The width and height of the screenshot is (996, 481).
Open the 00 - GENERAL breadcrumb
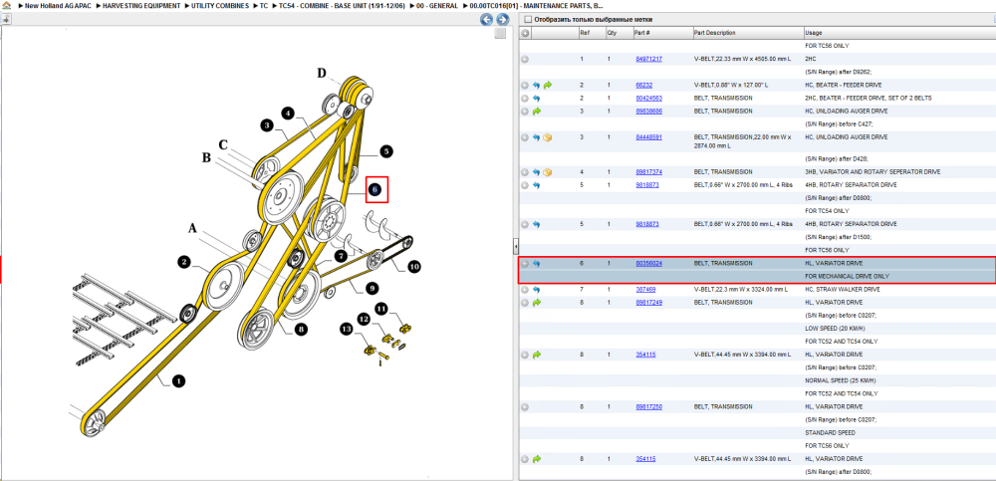(437, 6)
